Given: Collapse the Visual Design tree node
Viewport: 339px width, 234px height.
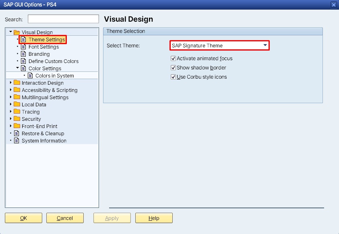Looking at the screenshot, I should [10, 32].
